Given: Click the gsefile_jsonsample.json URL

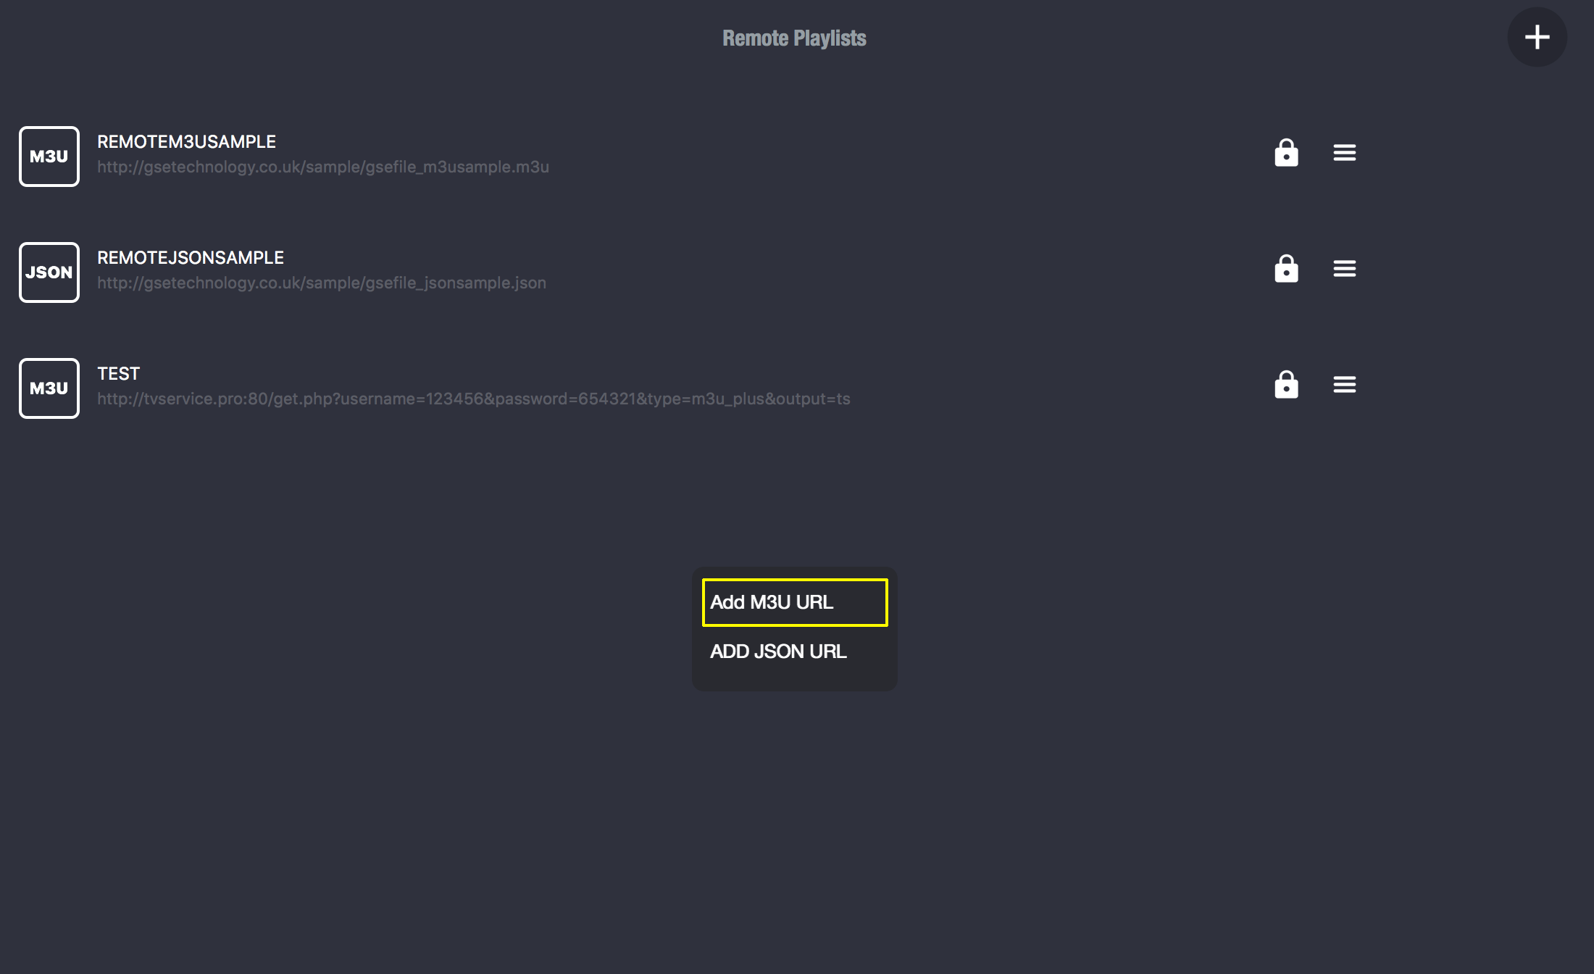Looking at the screenshot, I should pyautogui.click(x=322, y=283).
